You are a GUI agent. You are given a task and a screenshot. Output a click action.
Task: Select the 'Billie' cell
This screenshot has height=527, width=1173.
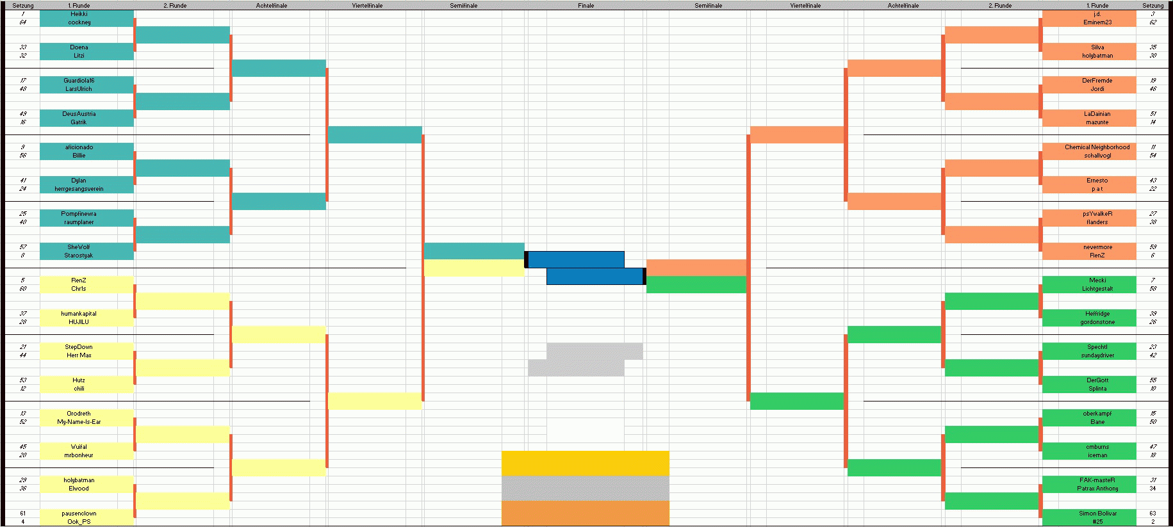click(86, 156)
